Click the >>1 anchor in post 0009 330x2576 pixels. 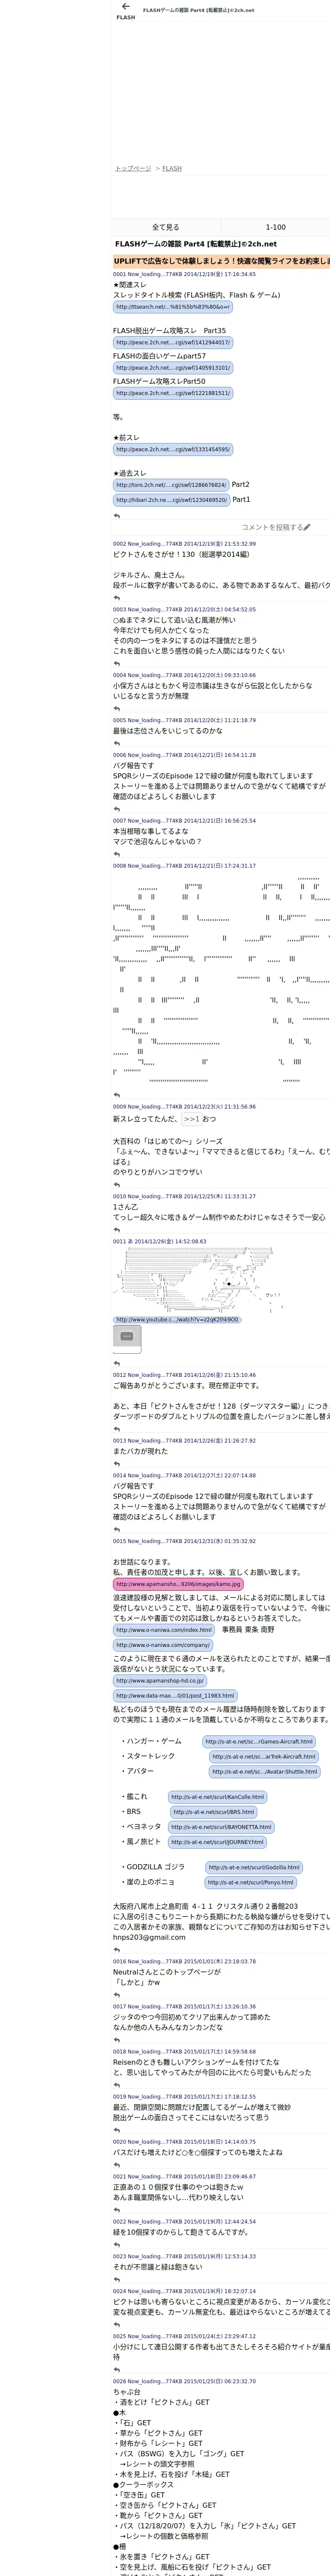tap(191, 1119)
